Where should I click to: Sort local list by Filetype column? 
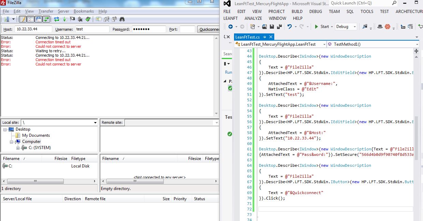tap(78, 159)
